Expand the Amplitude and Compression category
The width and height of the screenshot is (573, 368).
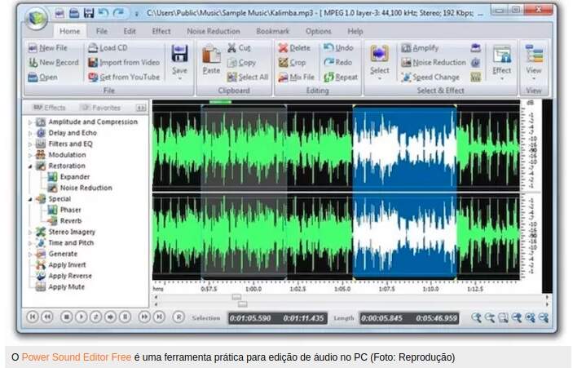[31, 122]
